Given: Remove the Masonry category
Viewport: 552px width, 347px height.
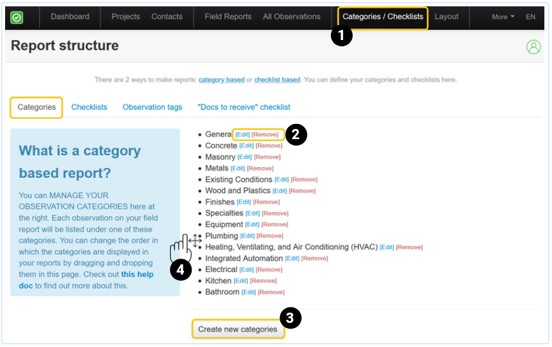Looking at the screenshot, I should (267, 157).
